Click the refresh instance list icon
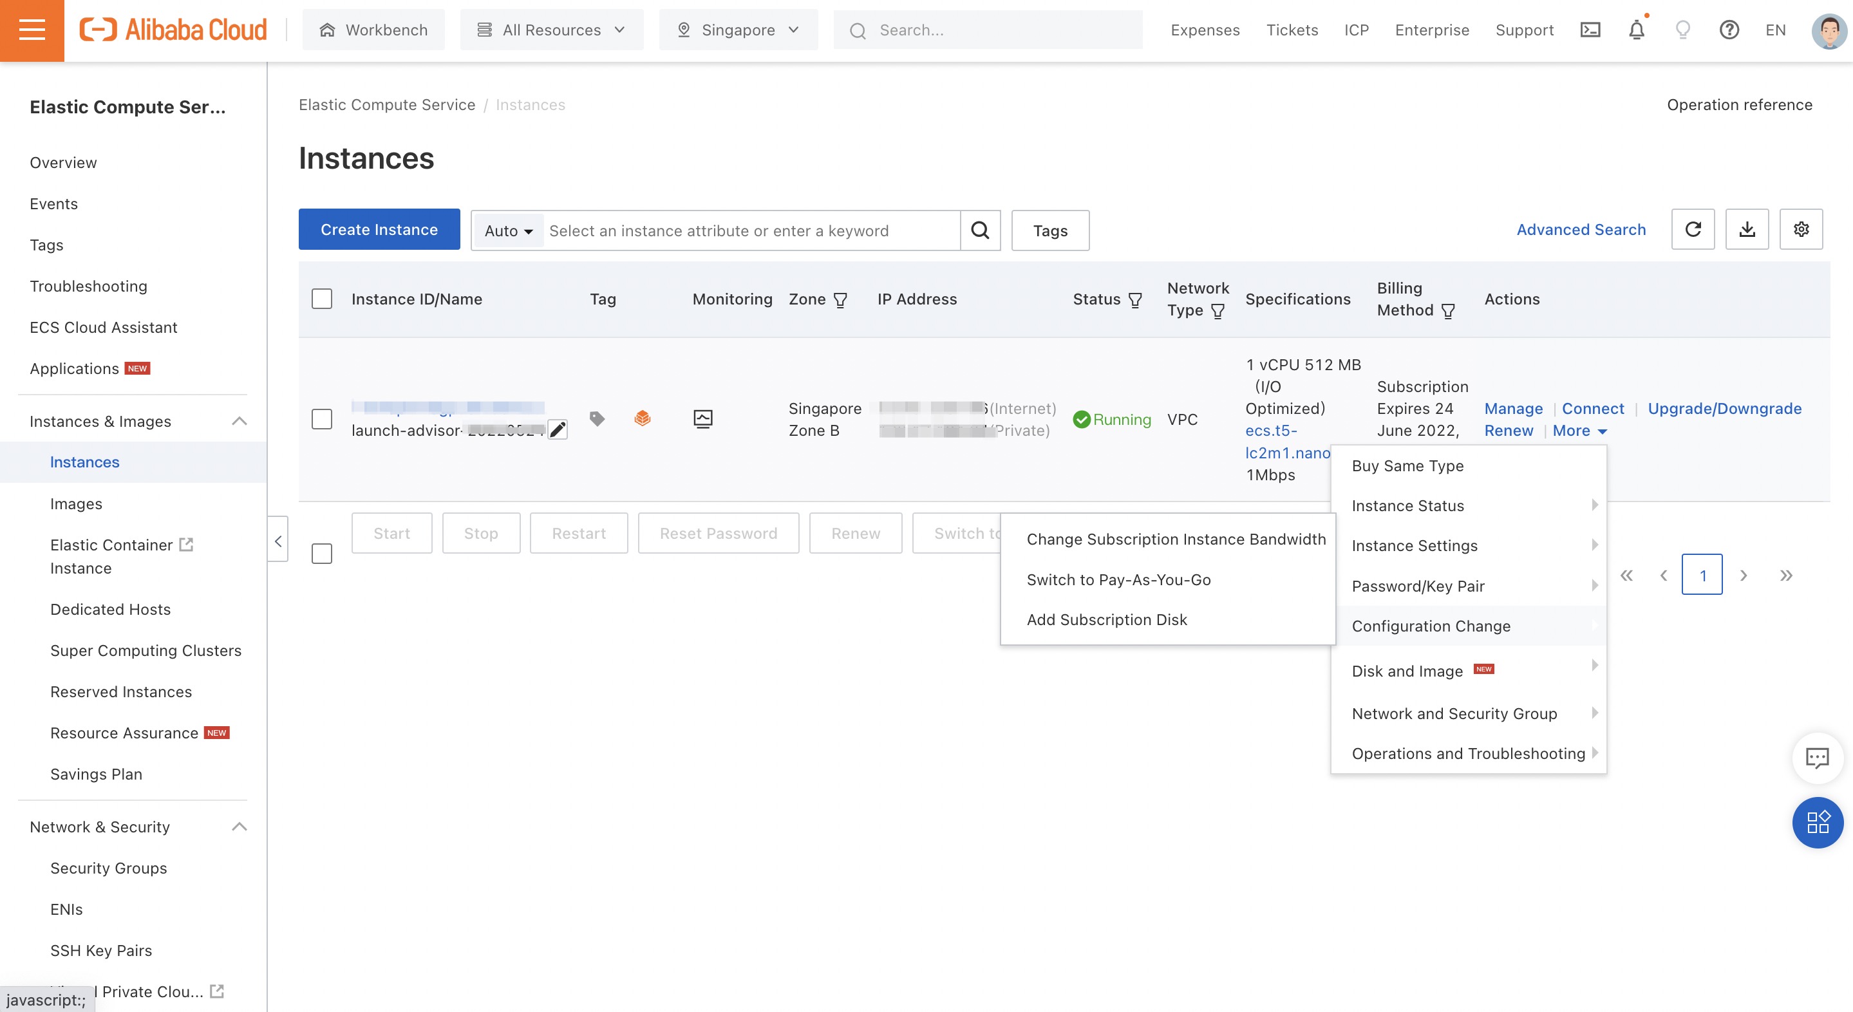This screenshot has height=1012, width=1853. [1693, 229]
